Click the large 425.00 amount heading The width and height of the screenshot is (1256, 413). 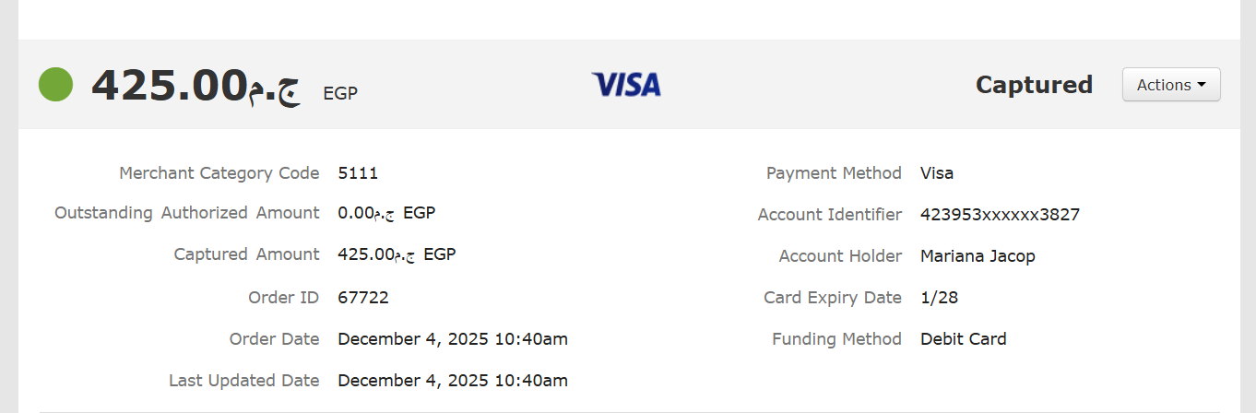pyautogui.click(x=196, y=87)
